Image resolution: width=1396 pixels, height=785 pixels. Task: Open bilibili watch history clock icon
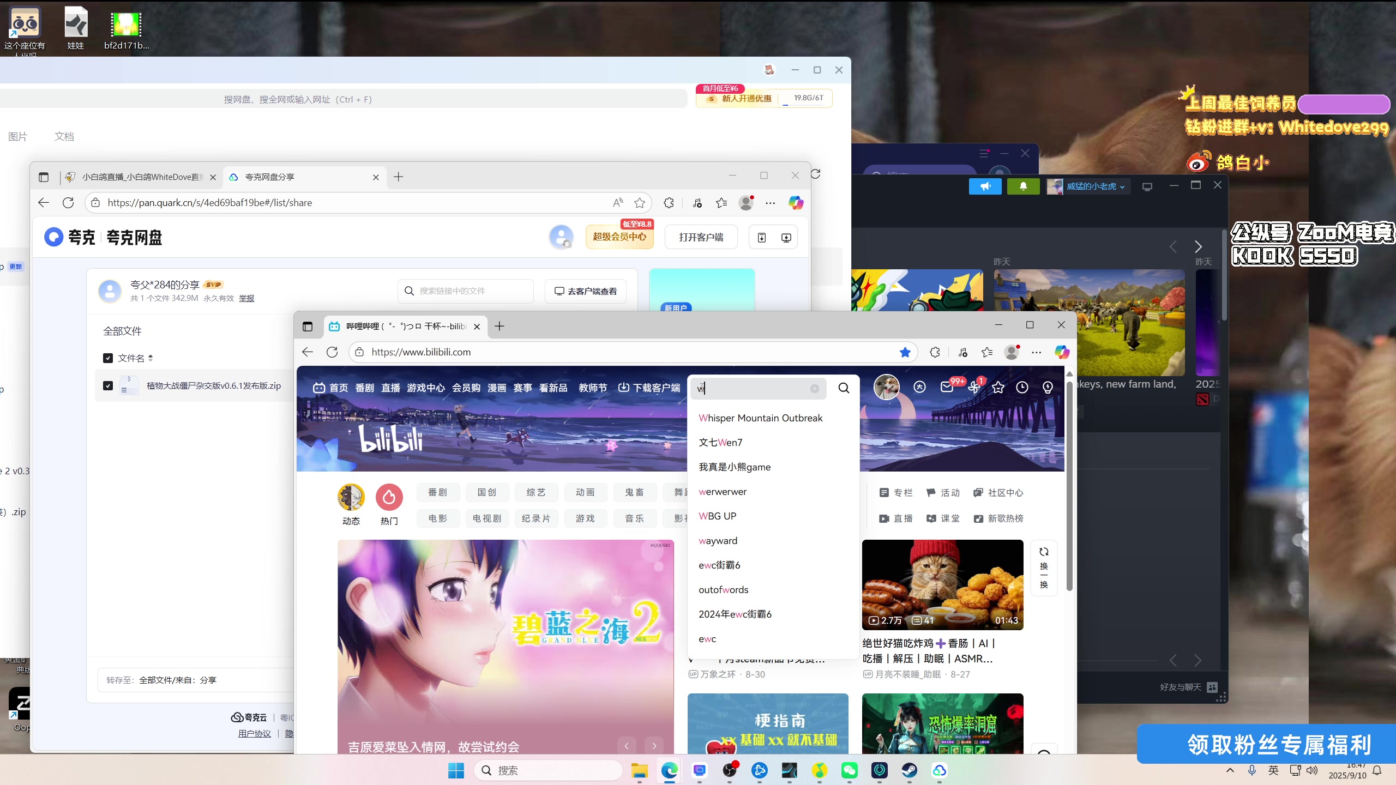pos(1022,387)
